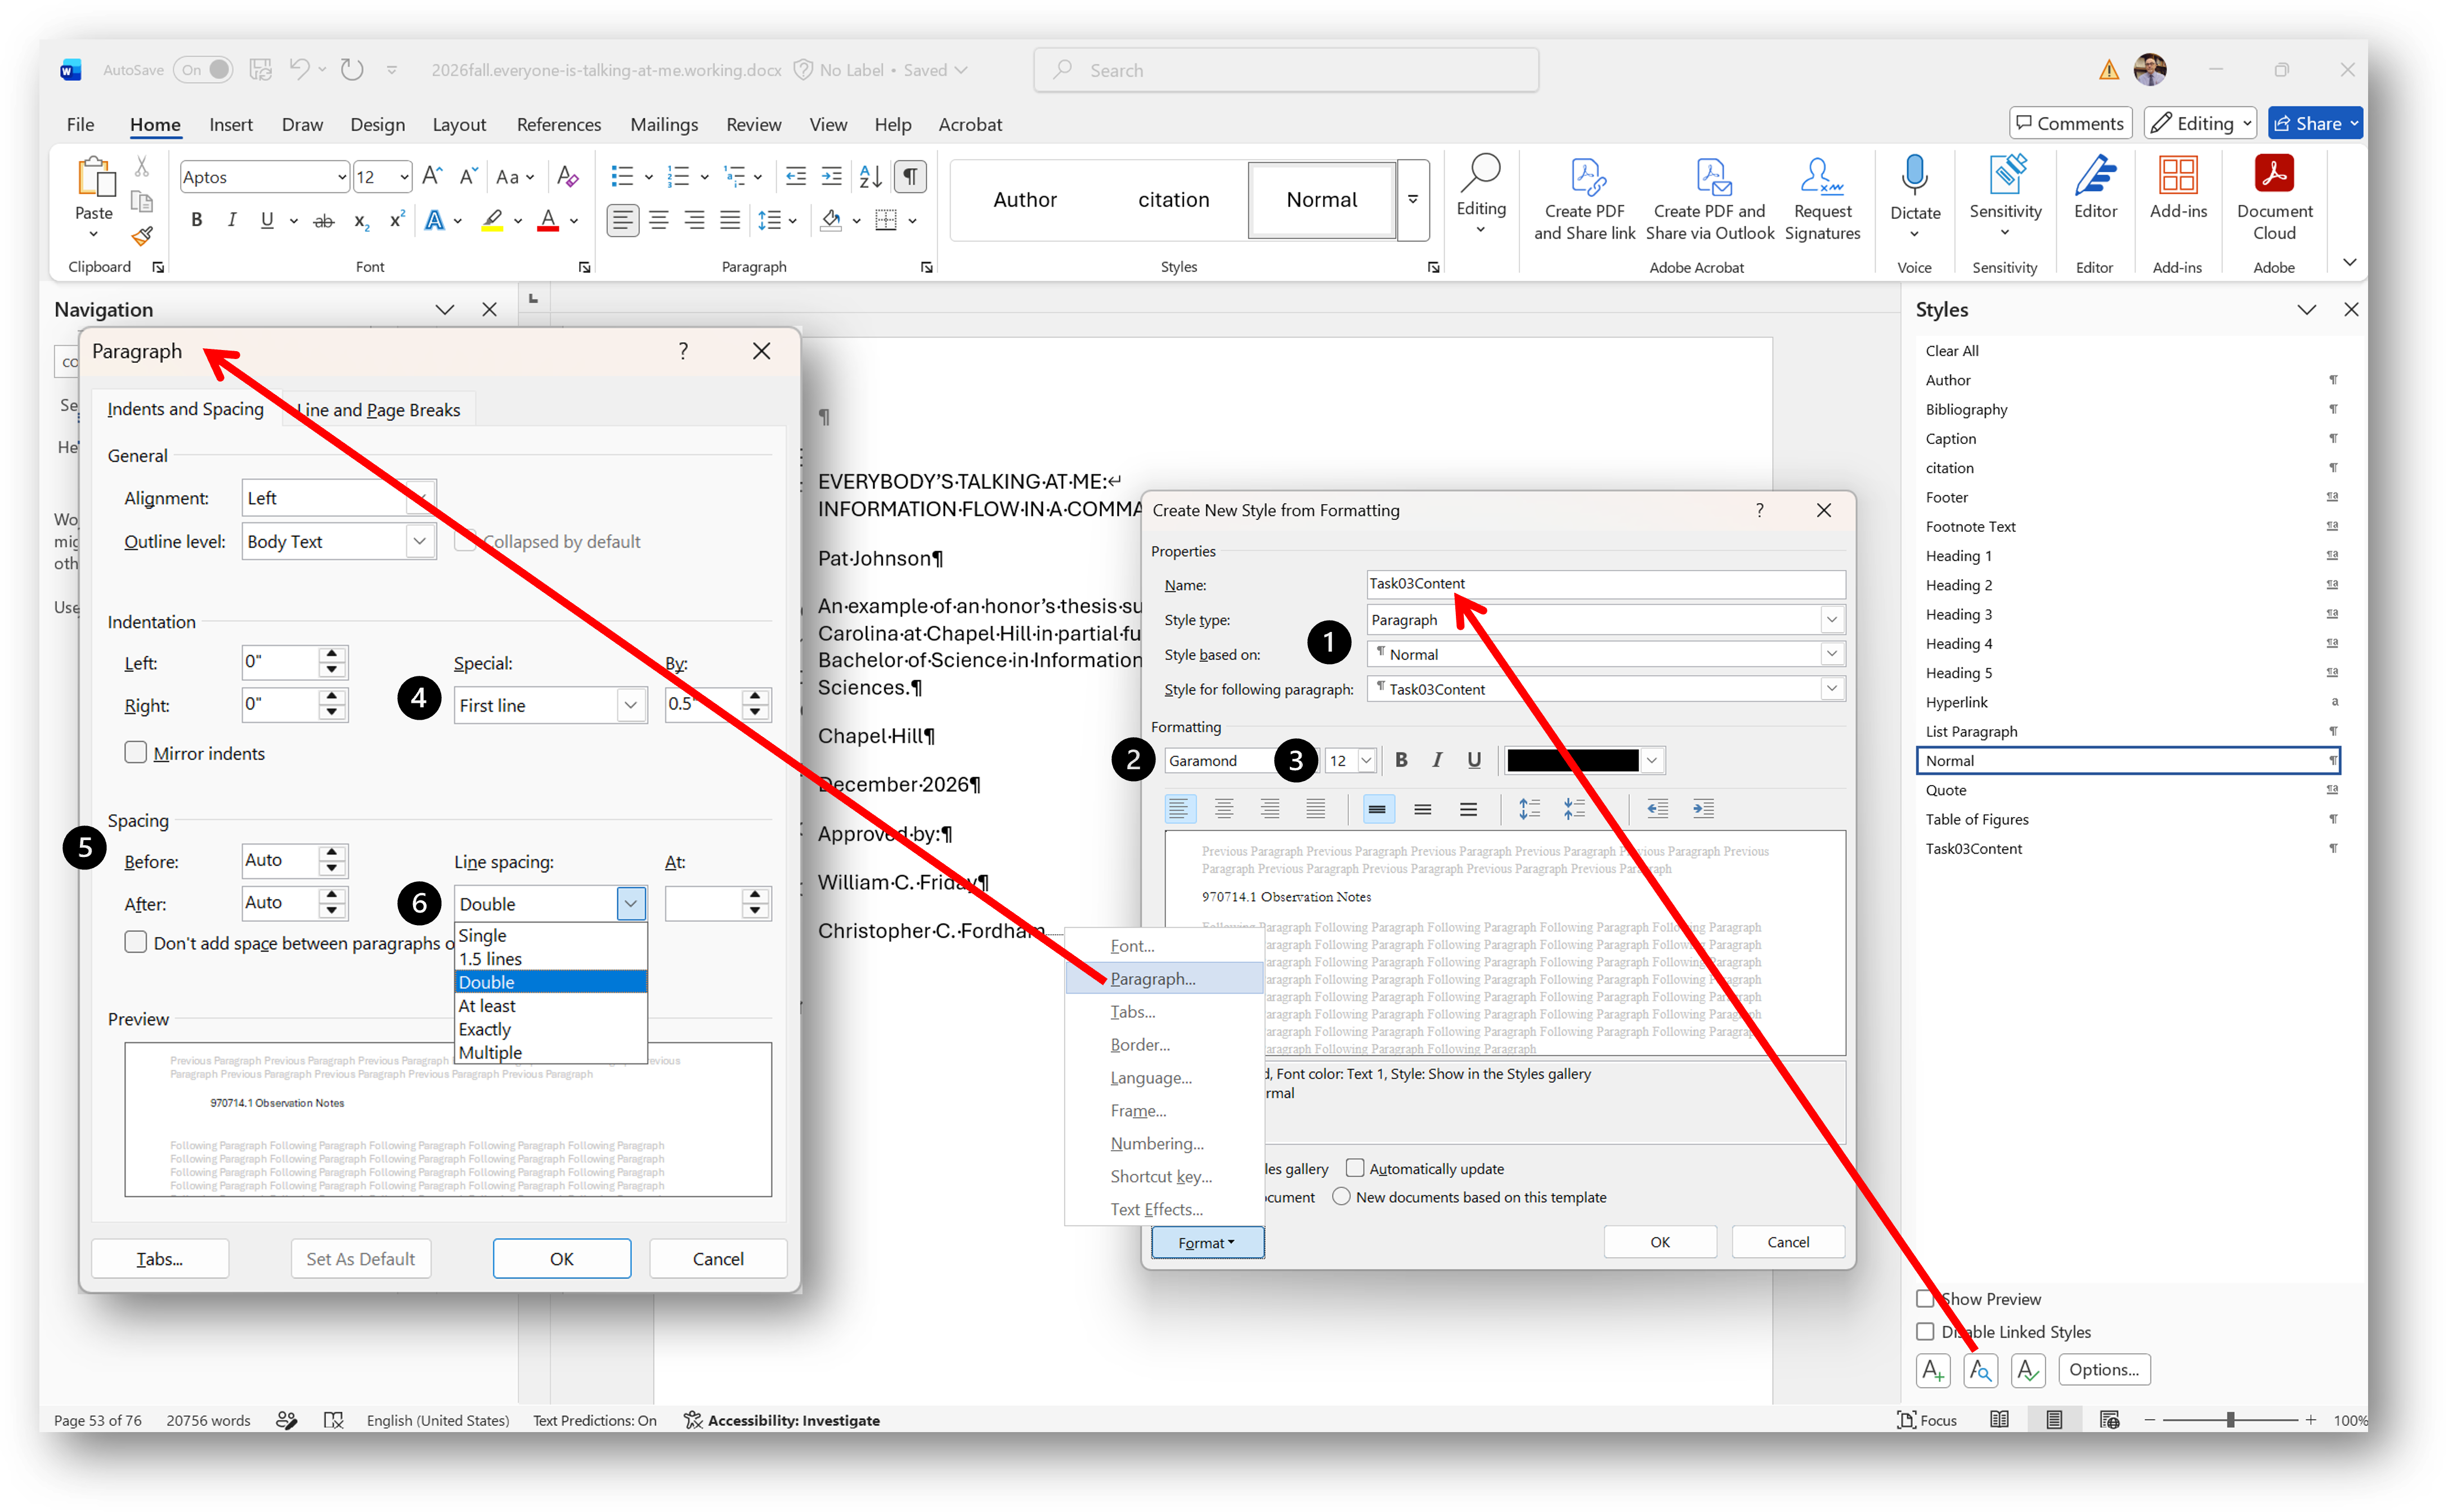
Task: Center align text from ribbon Paragraph group
Action: [658, 220]
